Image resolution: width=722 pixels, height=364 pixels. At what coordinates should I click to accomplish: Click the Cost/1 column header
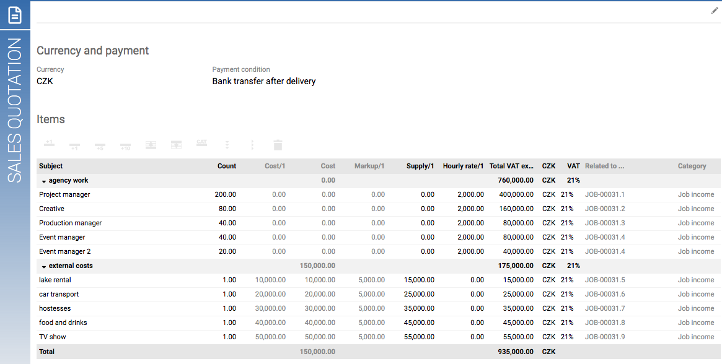(275, 166)
